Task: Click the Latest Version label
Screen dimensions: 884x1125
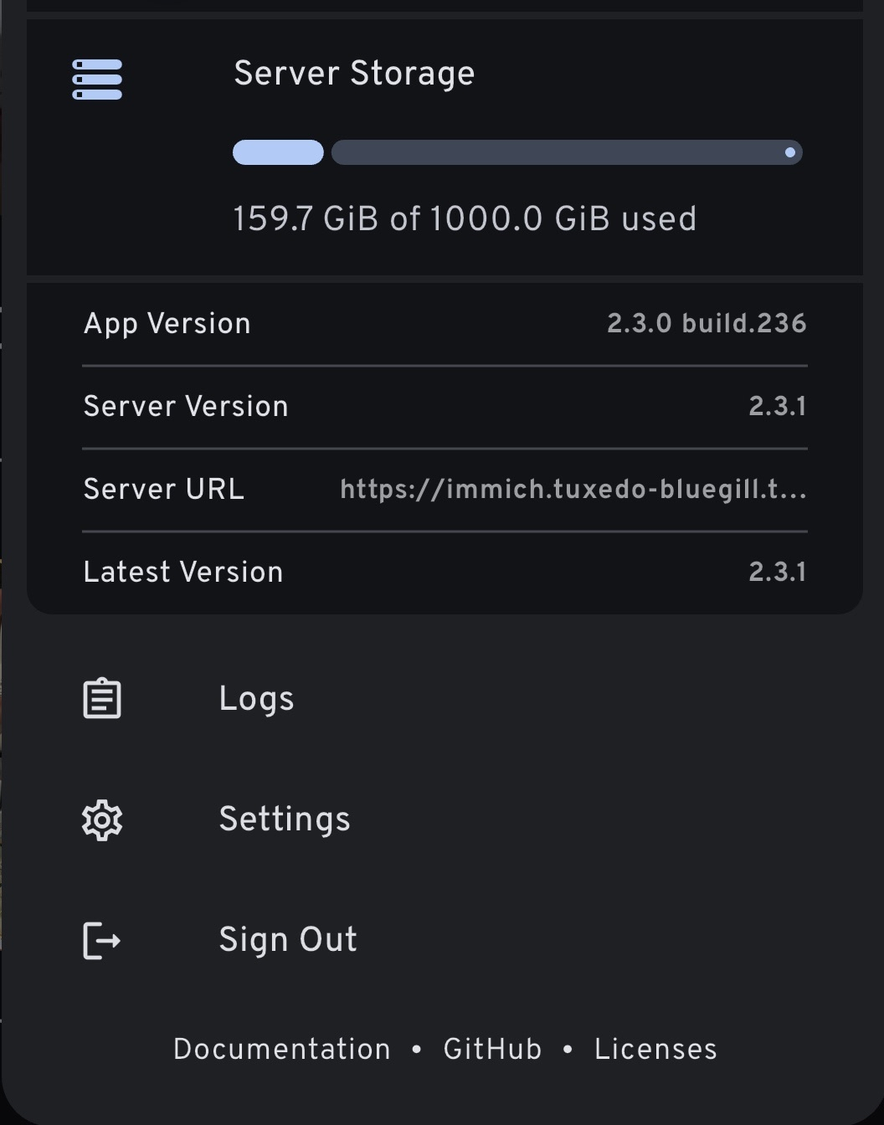Action: tap(183, 573)
